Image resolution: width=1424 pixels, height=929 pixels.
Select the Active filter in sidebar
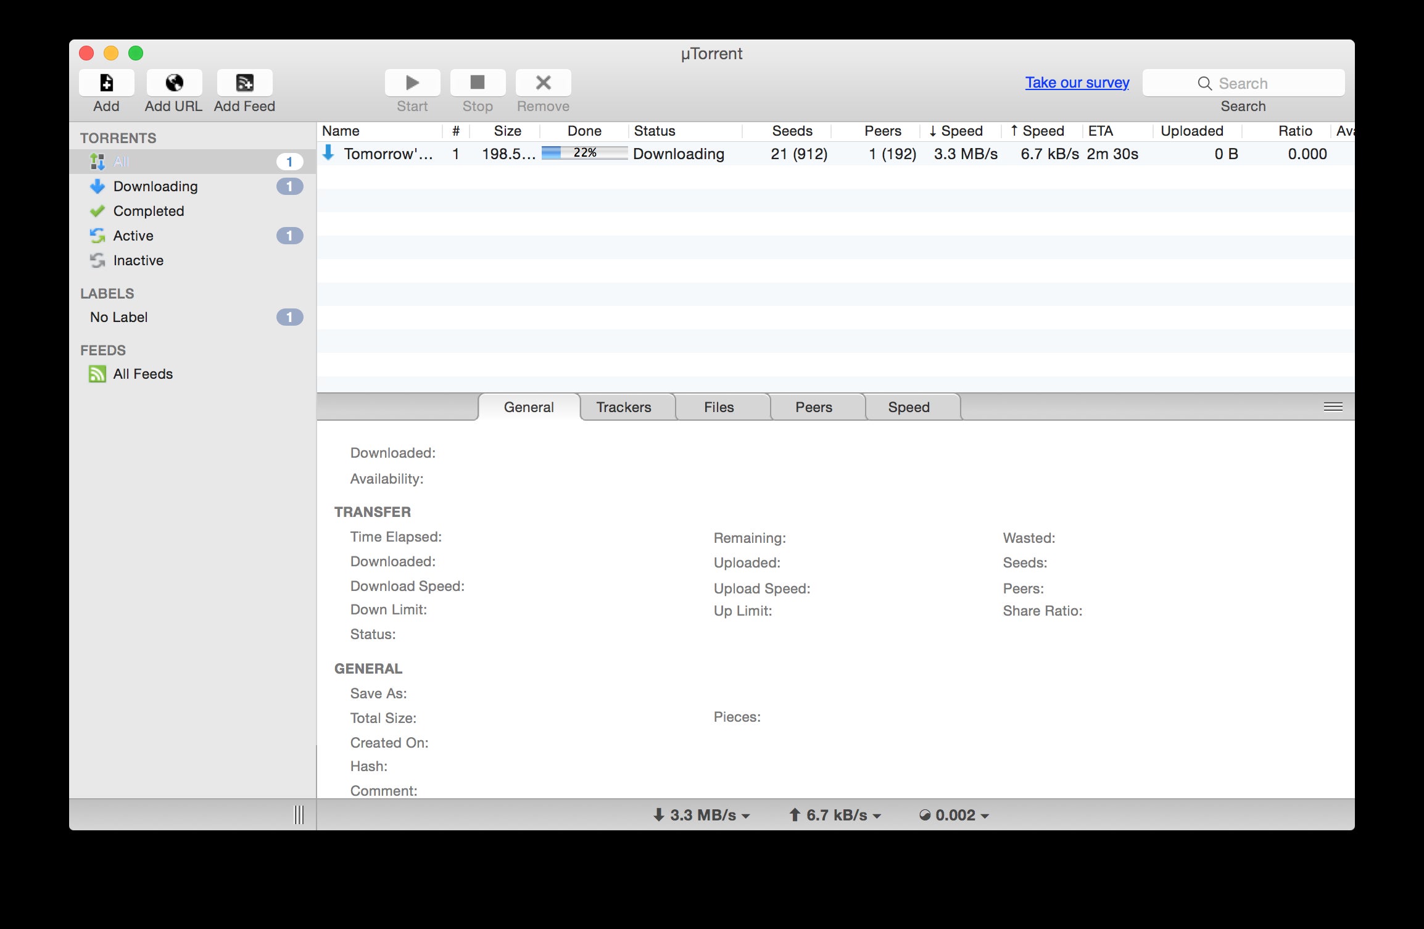133,234
